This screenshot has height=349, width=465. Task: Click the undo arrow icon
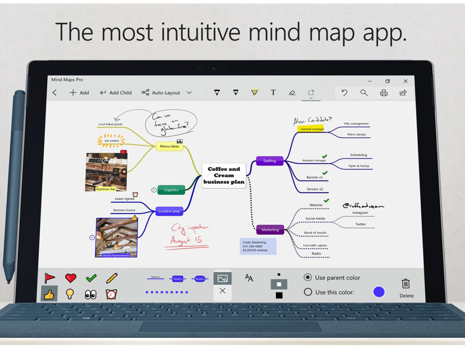coord(344,93)
